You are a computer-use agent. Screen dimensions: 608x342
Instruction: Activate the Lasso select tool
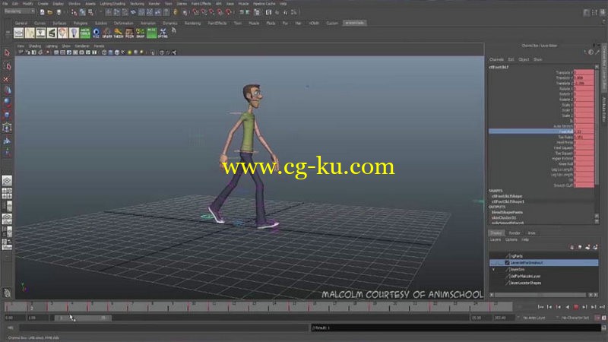7,66
